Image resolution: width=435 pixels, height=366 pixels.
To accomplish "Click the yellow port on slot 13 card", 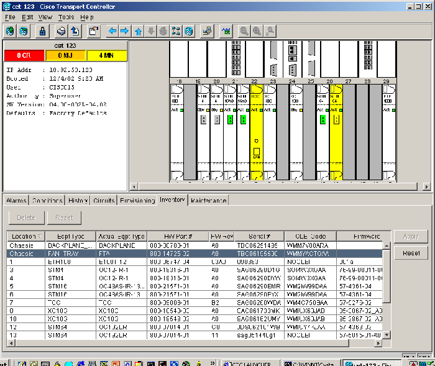I will [336, 120].
